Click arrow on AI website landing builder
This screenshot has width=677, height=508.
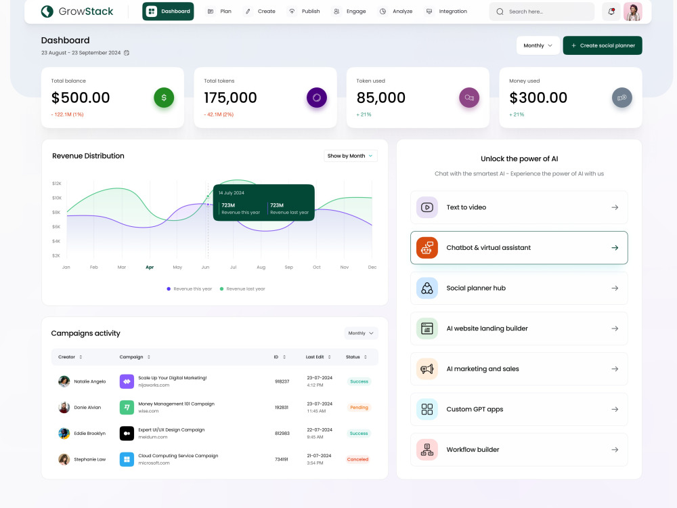(x=615, y=329)
